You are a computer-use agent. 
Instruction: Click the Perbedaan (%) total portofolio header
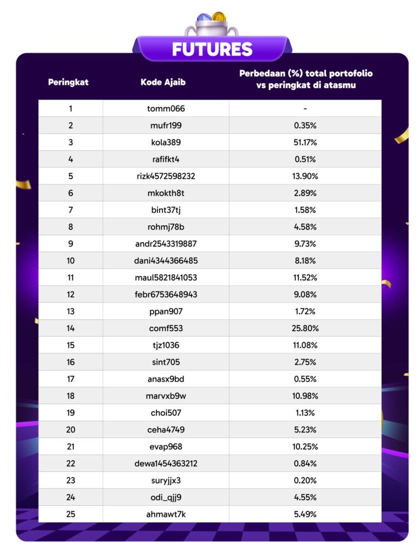pos(306,79)
